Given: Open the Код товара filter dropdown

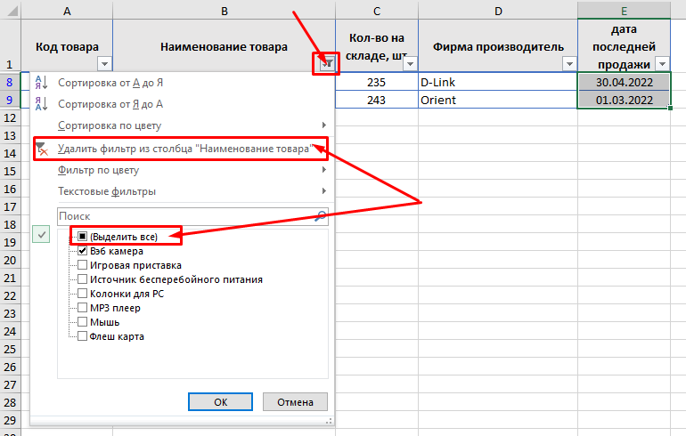Looking at the screenshot, I should [x=104, y=64].
